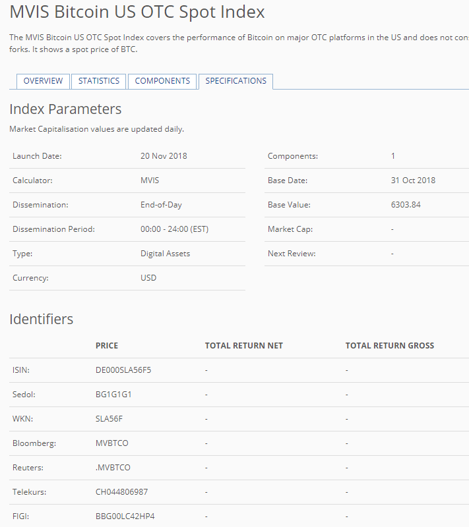Click the Index Parameters heading
Viewport: 469px width, 527px height.
[x=65, y=109]
